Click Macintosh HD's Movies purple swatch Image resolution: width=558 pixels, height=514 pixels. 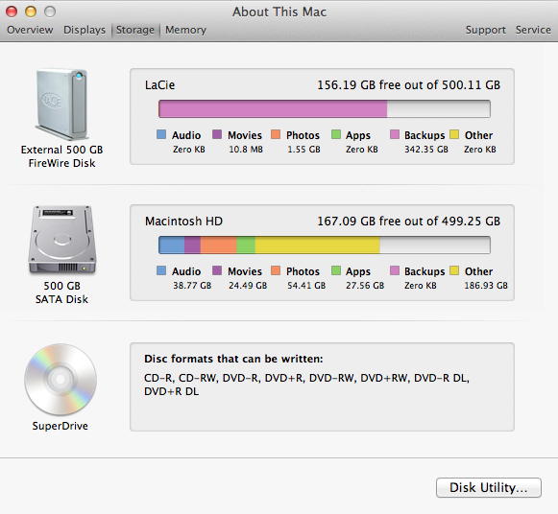pyautogui.click(x=217, y=270)
